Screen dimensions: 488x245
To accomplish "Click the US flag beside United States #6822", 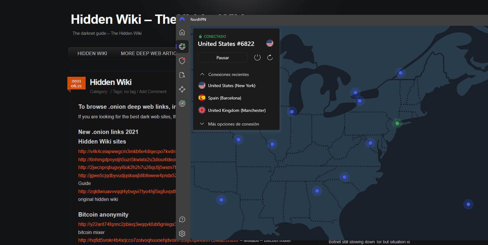I will point(270,43).
